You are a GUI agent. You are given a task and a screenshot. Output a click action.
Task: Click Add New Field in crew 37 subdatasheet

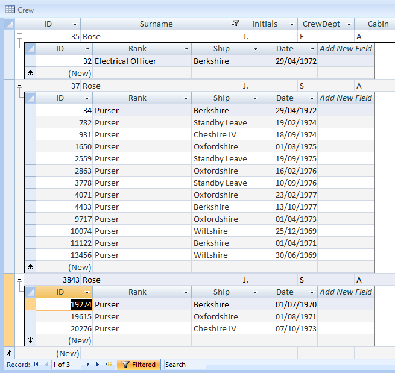pyautogui.click(x=346, y=98)
